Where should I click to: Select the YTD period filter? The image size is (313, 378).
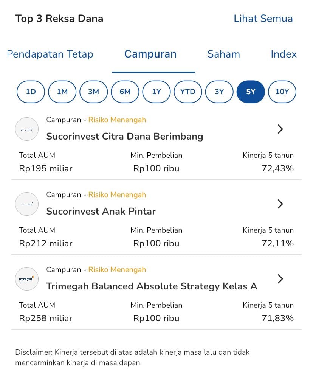[188, 92]
